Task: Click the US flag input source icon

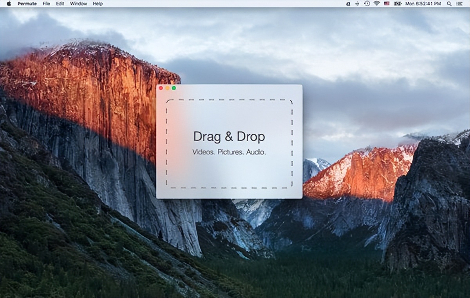Action: pos(387,4)
